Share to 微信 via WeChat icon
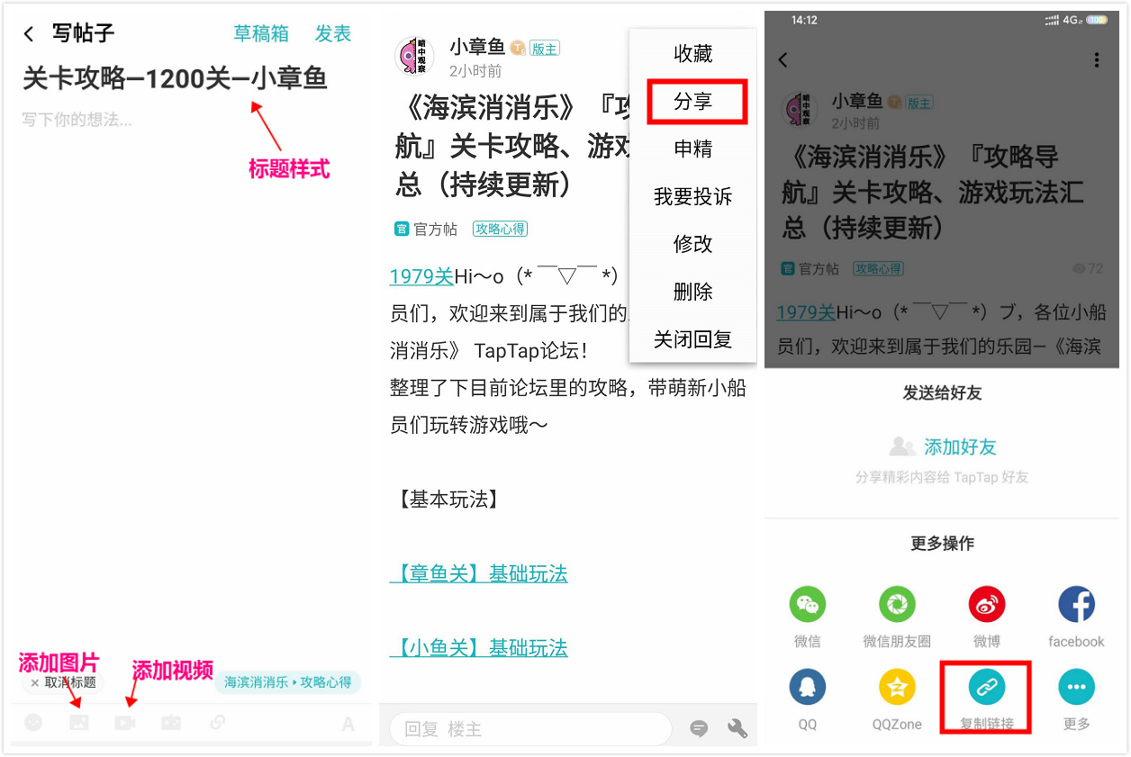 click(808, 605)
